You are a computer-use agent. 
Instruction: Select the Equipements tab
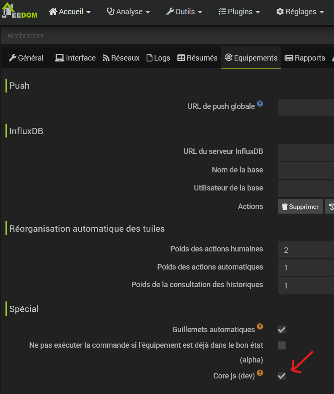pos(251,58)
